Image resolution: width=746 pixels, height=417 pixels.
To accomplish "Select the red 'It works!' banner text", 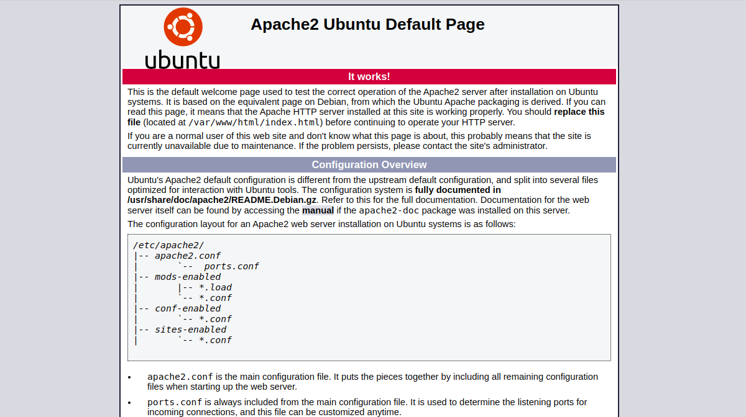I will pos(369,76).
